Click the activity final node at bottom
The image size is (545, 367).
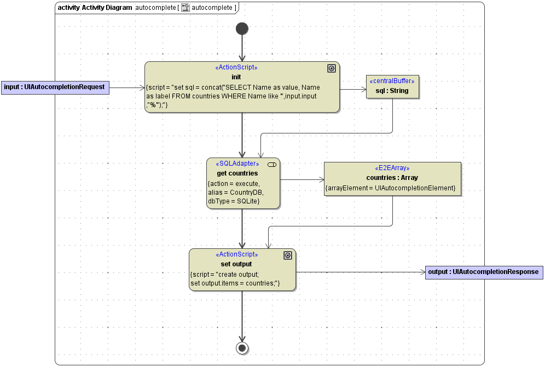tap(242, 348)
